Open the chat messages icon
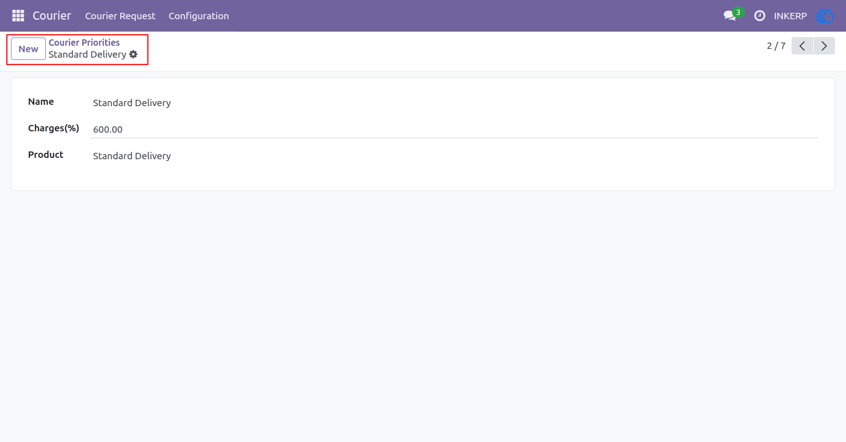The width and height of the screenshot is (846, 442). pyautogui.click(x=730, y=16)
